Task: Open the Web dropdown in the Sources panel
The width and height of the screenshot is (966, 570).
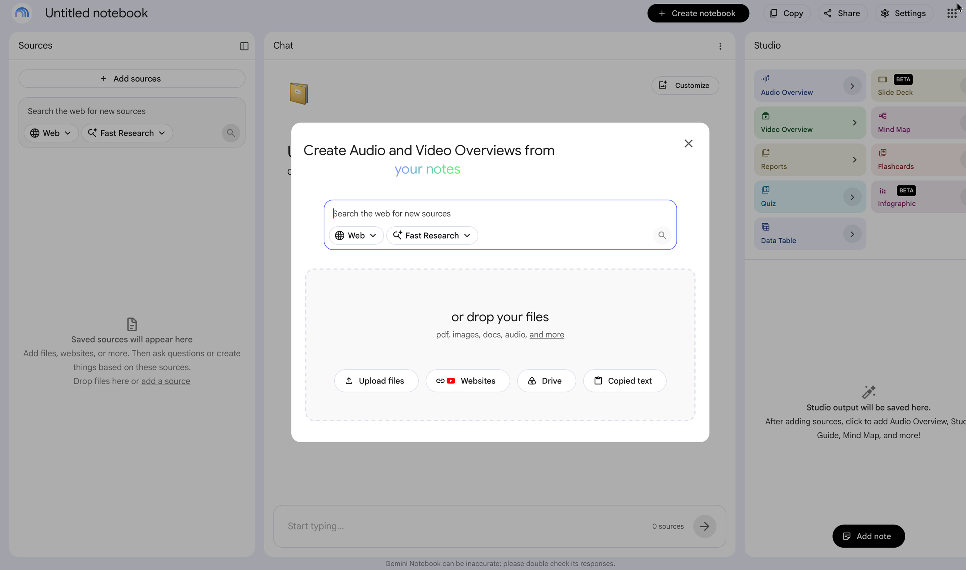Action: 51,133
